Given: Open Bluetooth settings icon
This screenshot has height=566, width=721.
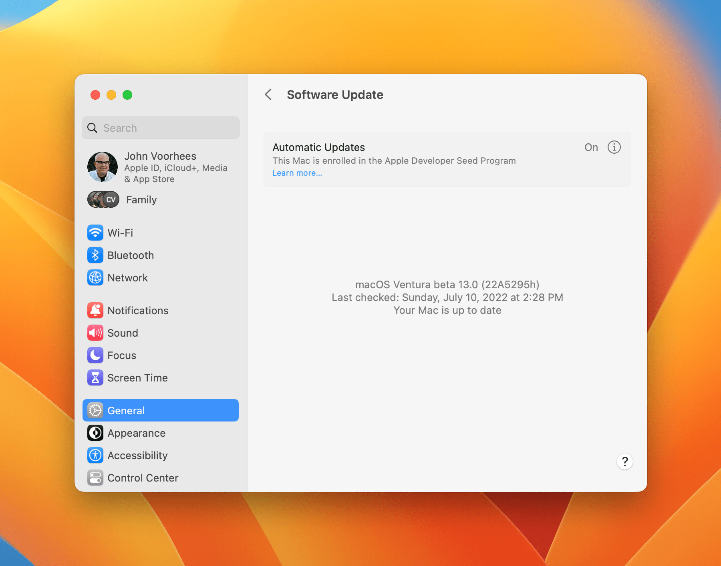Looking at the screenshot, I should 95,255.
